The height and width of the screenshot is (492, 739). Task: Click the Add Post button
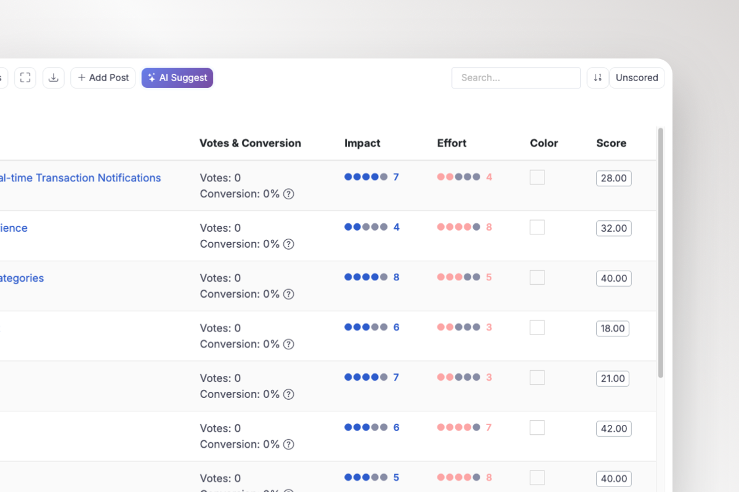(103, 77)
